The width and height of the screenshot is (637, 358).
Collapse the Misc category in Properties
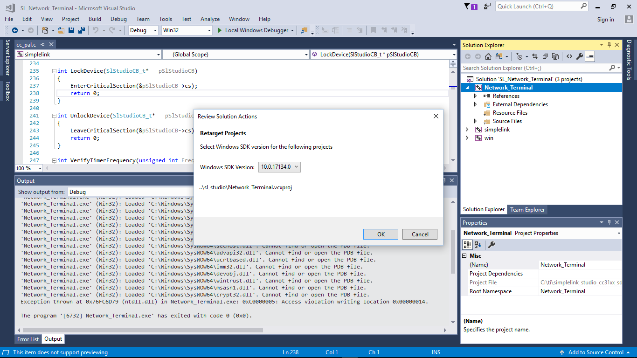click(x=465, y=256)
